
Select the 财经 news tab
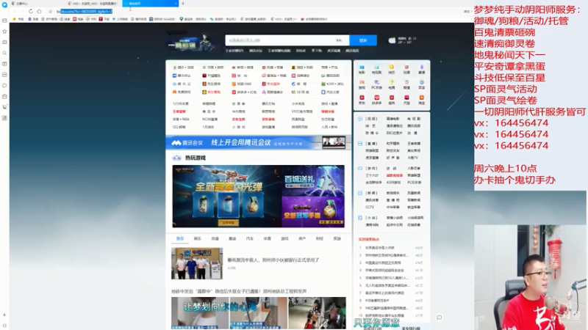point(320,238)
